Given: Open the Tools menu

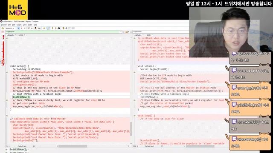Looking at the screenshot, I should click(x=30, y=25).
